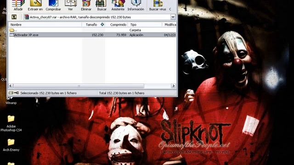Click the 152.230 size cell

(97, 35)
